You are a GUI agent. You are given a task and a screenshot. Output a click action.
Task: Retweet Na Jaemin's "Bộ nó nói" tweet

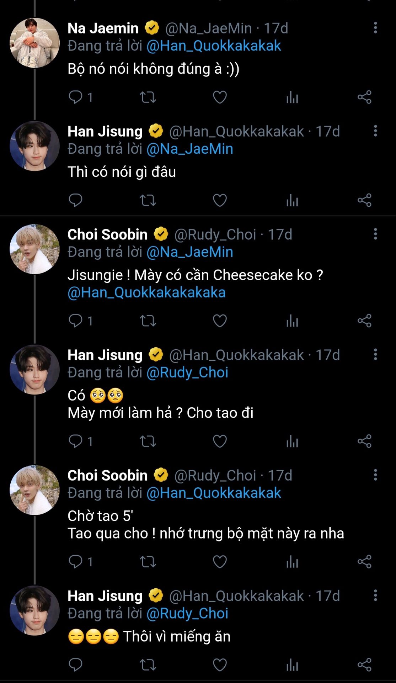pos(148,97)
